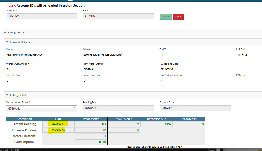
Task: Click the Present Reading KWH value 650
Action: pyautogui.click(x=91, y=124)
